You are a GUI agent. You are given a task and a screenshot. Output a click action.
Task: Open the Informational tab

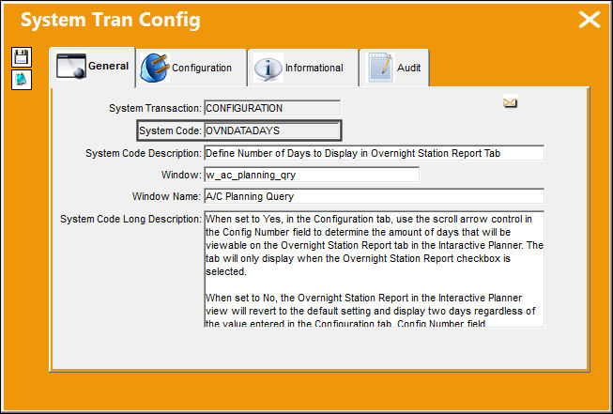point(303,68)
